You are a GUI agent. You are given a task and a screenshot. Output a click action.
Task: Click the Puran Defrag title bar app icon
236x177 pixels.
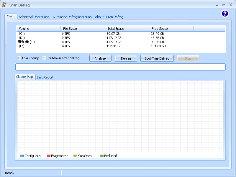coord(4,5)
